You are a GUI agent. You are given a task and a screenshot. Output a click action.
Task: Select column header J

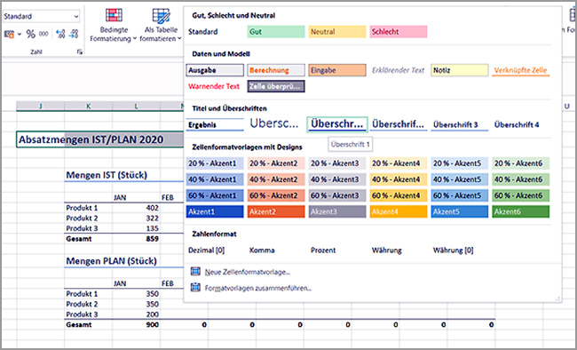pos(41,106)
